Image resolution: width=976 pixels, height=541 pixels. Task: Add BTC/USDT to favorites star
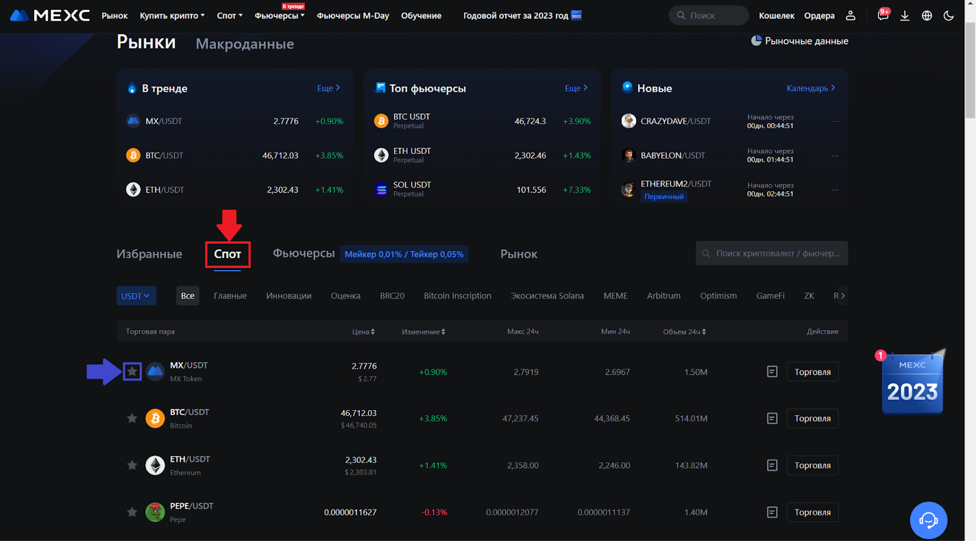tap(132, 418)
